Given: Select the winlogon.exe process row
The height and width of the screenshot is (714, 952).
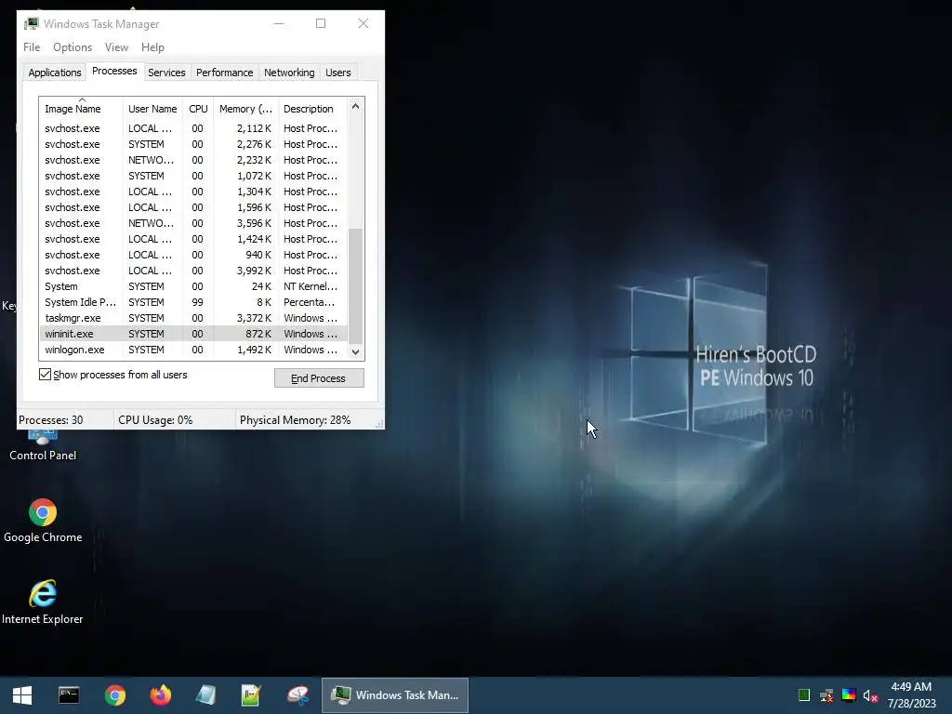Looking at the screenshot, I should 193,350.
